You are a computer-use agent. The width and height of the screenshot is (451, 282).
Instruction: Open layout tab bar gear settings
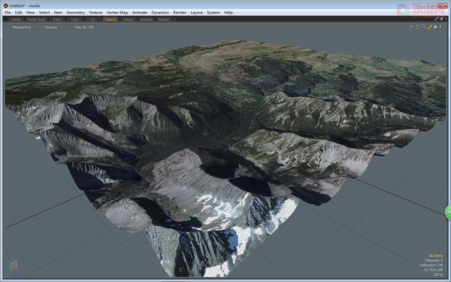tap(442, 19)
